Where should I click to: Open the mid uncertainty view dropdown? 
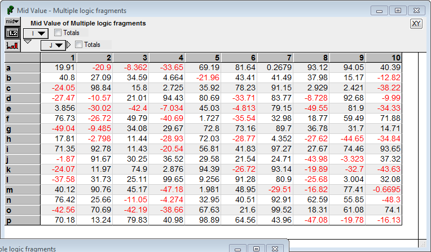coord(12,21)
